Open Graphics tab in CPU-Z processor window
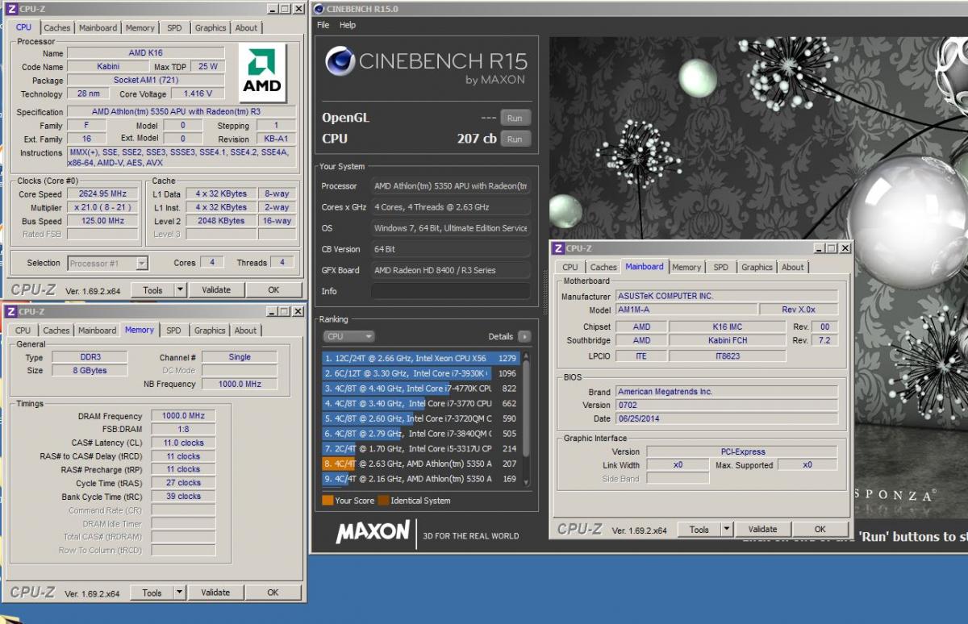Screen dimensions: 968x624 (x=211, y=27)
